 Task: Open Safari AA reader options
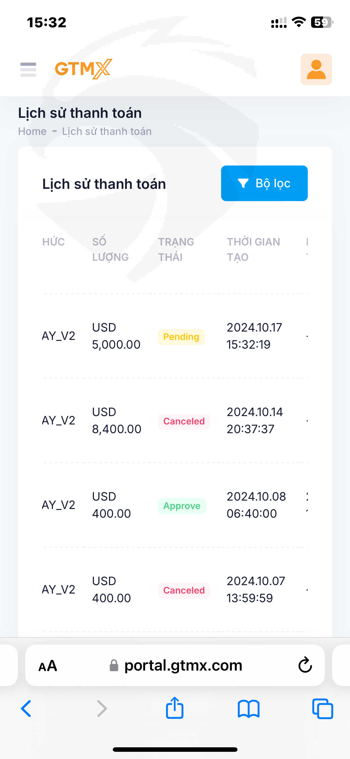click(x=48, y=666)
